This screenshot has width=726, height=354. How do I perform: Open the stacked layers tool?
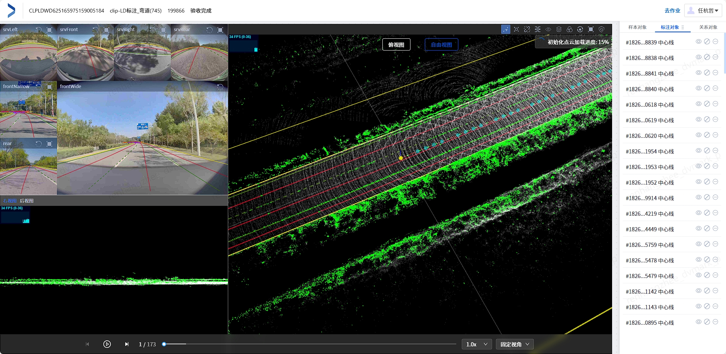[x=559, y=29]
